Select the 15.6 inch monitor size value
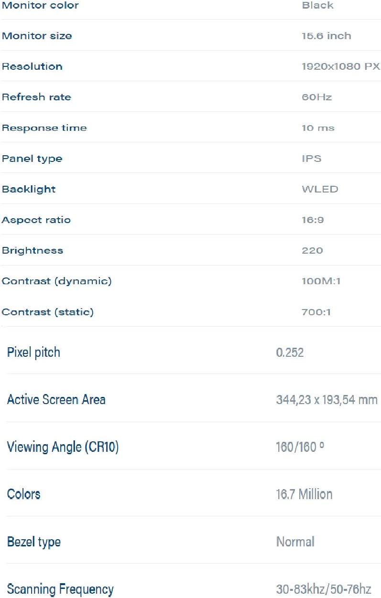Image resolution: width=381 pixels, height=598 pixels. pos(326,36)
